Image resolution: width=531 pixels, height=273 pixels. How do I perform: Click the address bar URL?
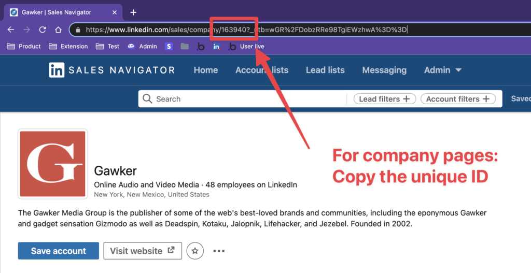[x=246, y=30]
